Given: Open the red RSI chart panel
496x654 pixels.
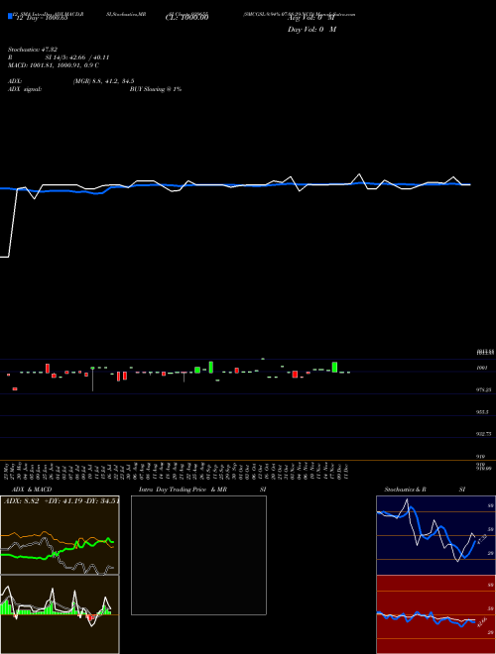Looking at the screenshot, I should [435, 614].
